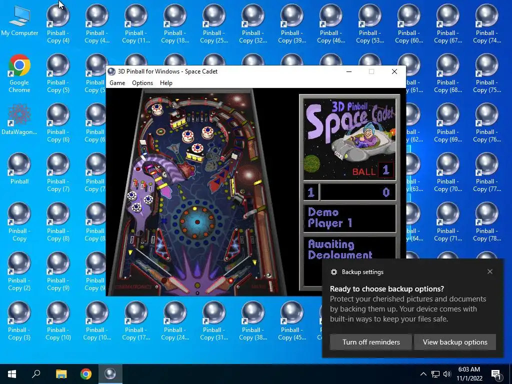The width and height of the screenshot is (512, 384).
Task: Select Pinball - Copy (5) shortcut
Action: (x=58, y=74)
